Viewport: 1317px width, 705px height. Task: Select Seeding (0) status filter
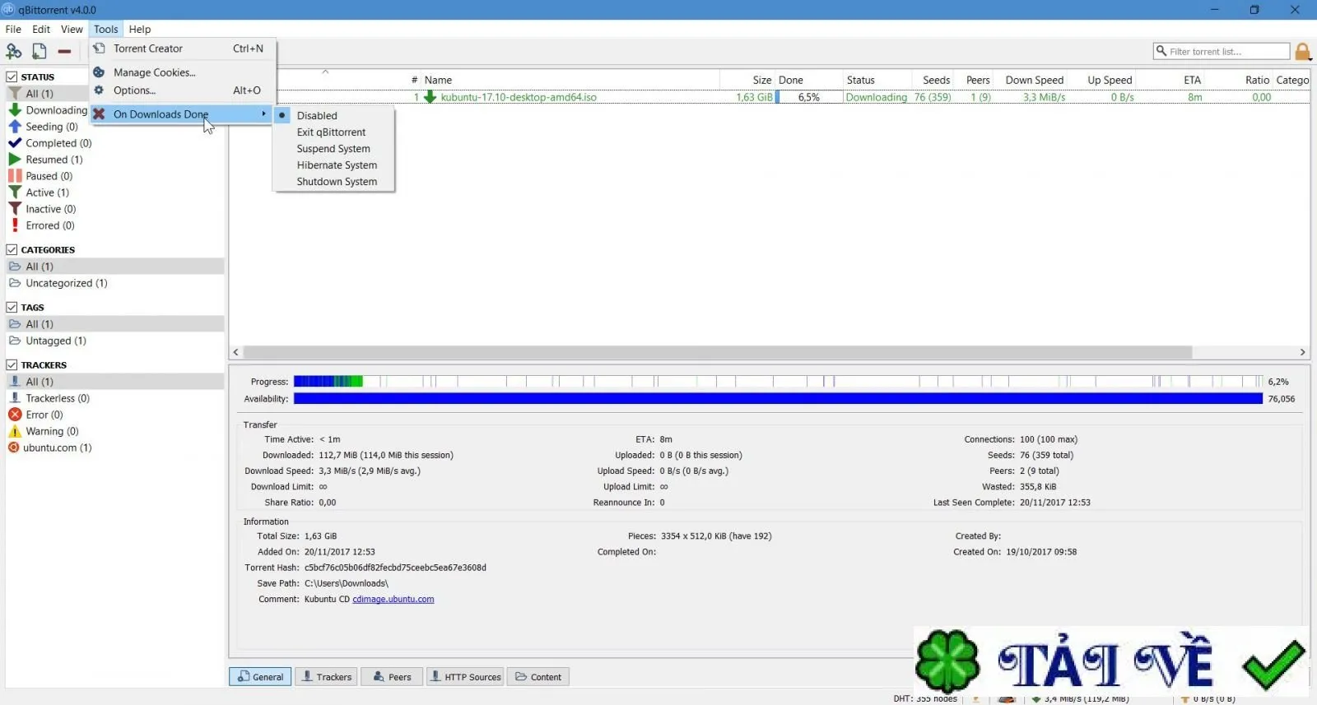coord(51,127)
